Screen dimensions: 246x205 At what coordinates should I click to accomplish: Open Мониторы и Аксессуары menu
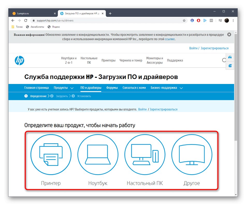[x=155, y=60]
